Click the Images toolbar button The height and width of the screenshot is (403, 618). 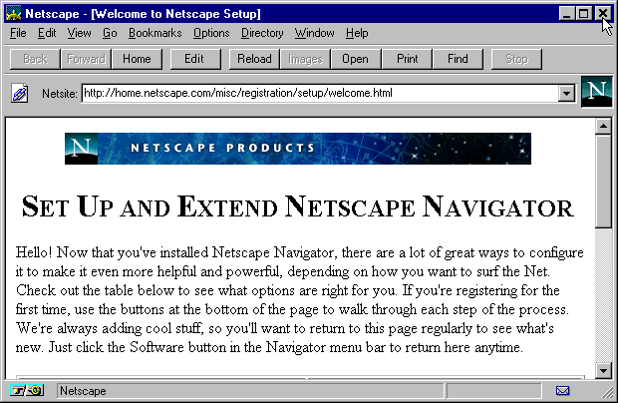pos(305,59)
